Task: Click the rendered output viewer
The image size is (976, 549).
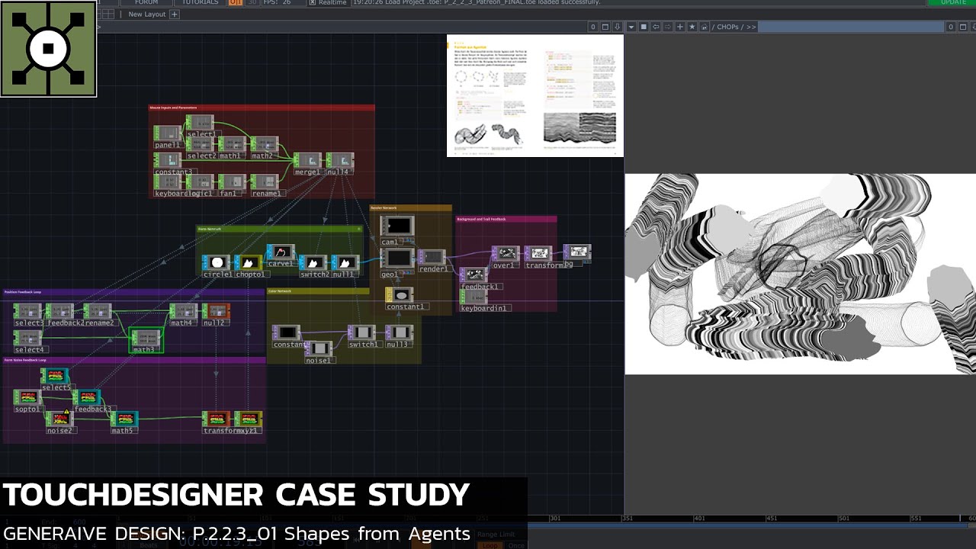Action: click(x=801, y=274)
